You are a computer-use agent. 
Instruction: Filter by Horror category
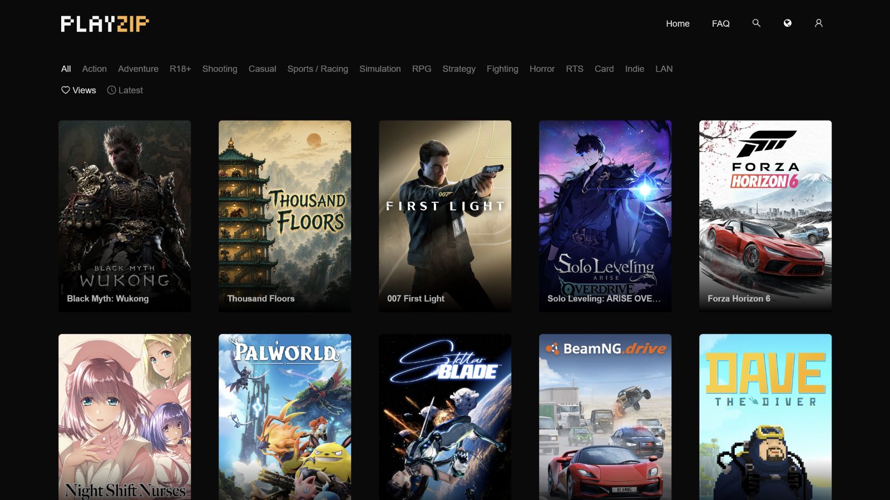coord(542,69)
